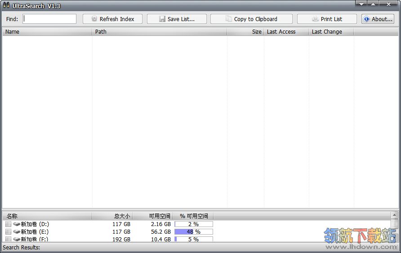Screen dimensions: 401x253
Task: Click the Search Results status bar text
Action: click(21, 247)
